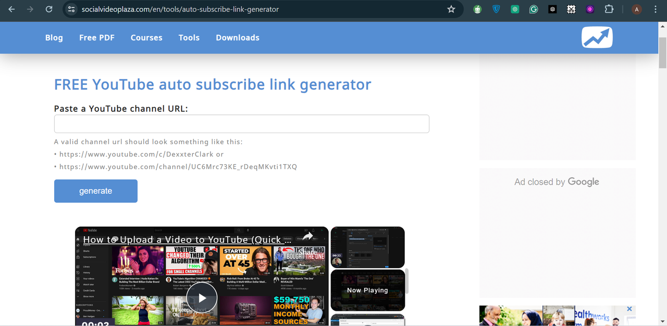This screenshot has width=667, height=326.
Task: Open the black cube extension icon
Action: 552,9
